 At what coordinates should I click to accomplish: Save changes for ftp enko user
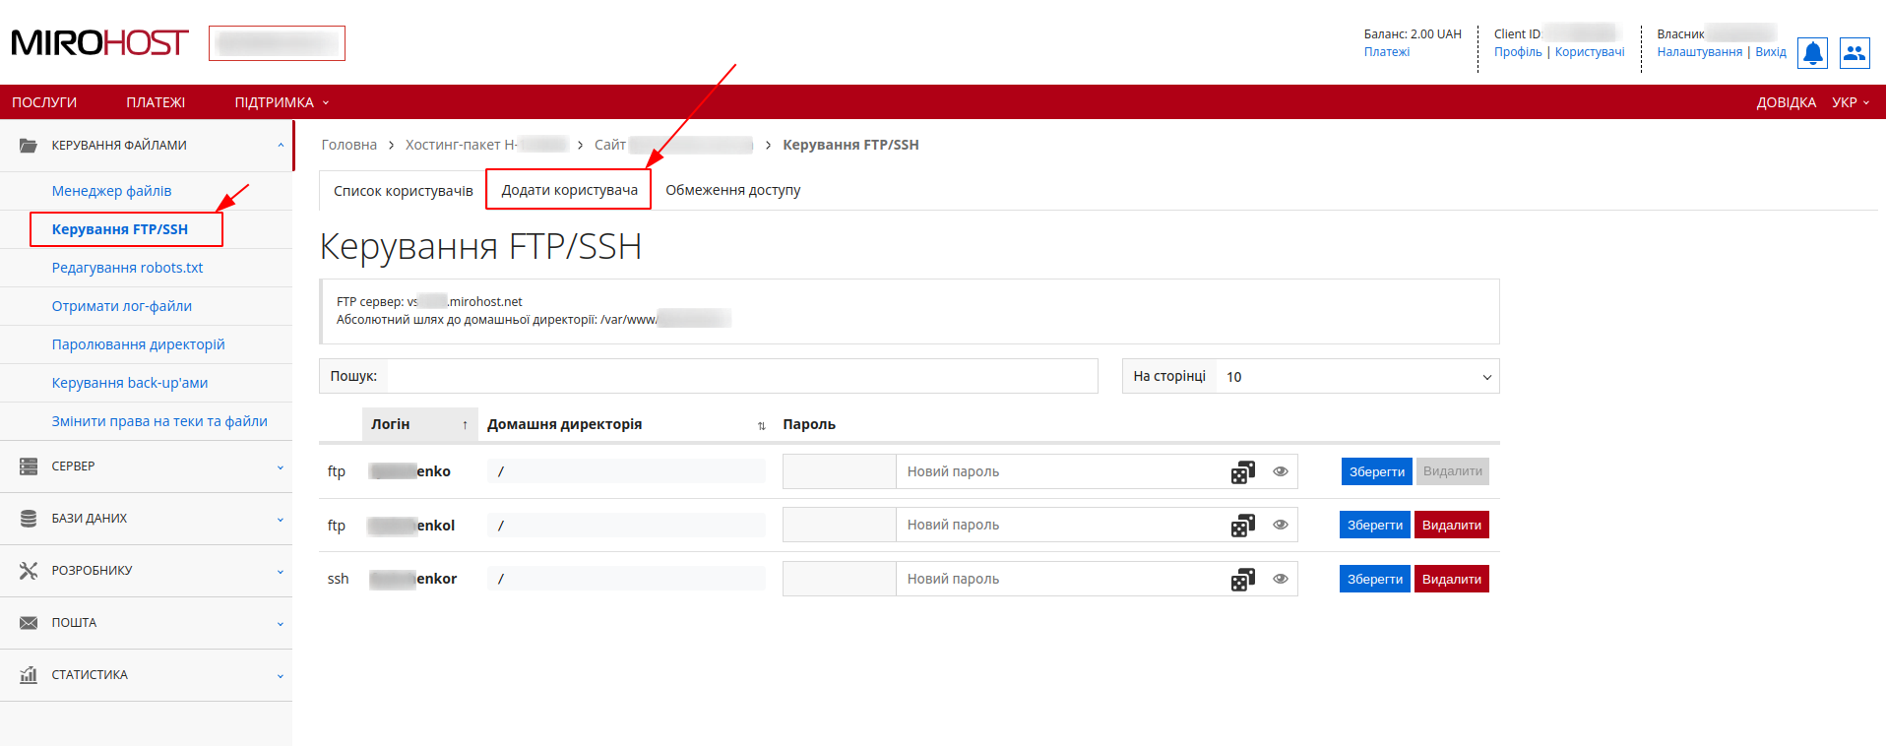[x=1376, y=471]
